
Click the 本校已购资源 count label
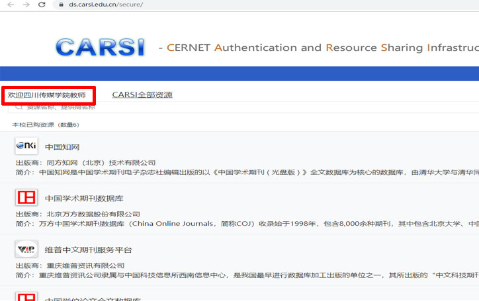tap(45, 125)
